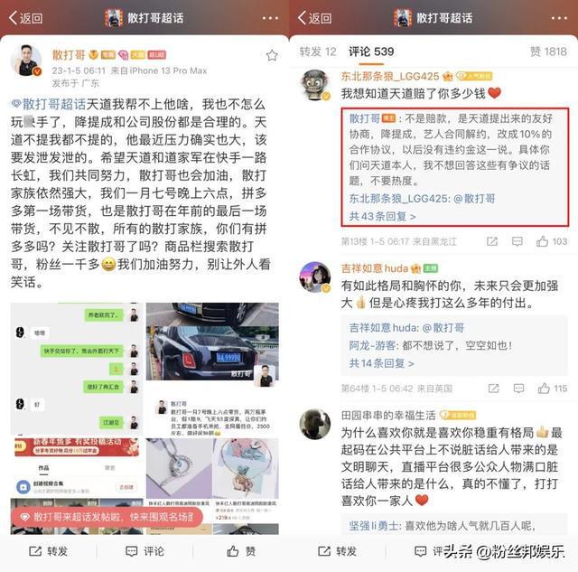Reply to the 东北那条狼 comment via the comment icon
The height and width of the screenshot is (572, 578).
coord(517,241)
